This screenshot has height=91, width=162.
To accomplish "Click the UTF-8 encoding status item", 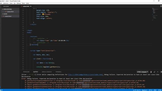I will tap(150, 90).
